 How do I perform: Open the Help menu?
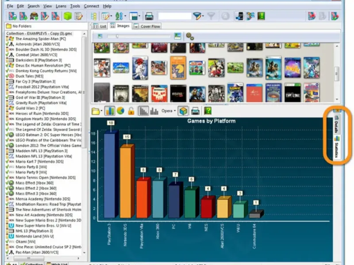click(x=107, y=6)
